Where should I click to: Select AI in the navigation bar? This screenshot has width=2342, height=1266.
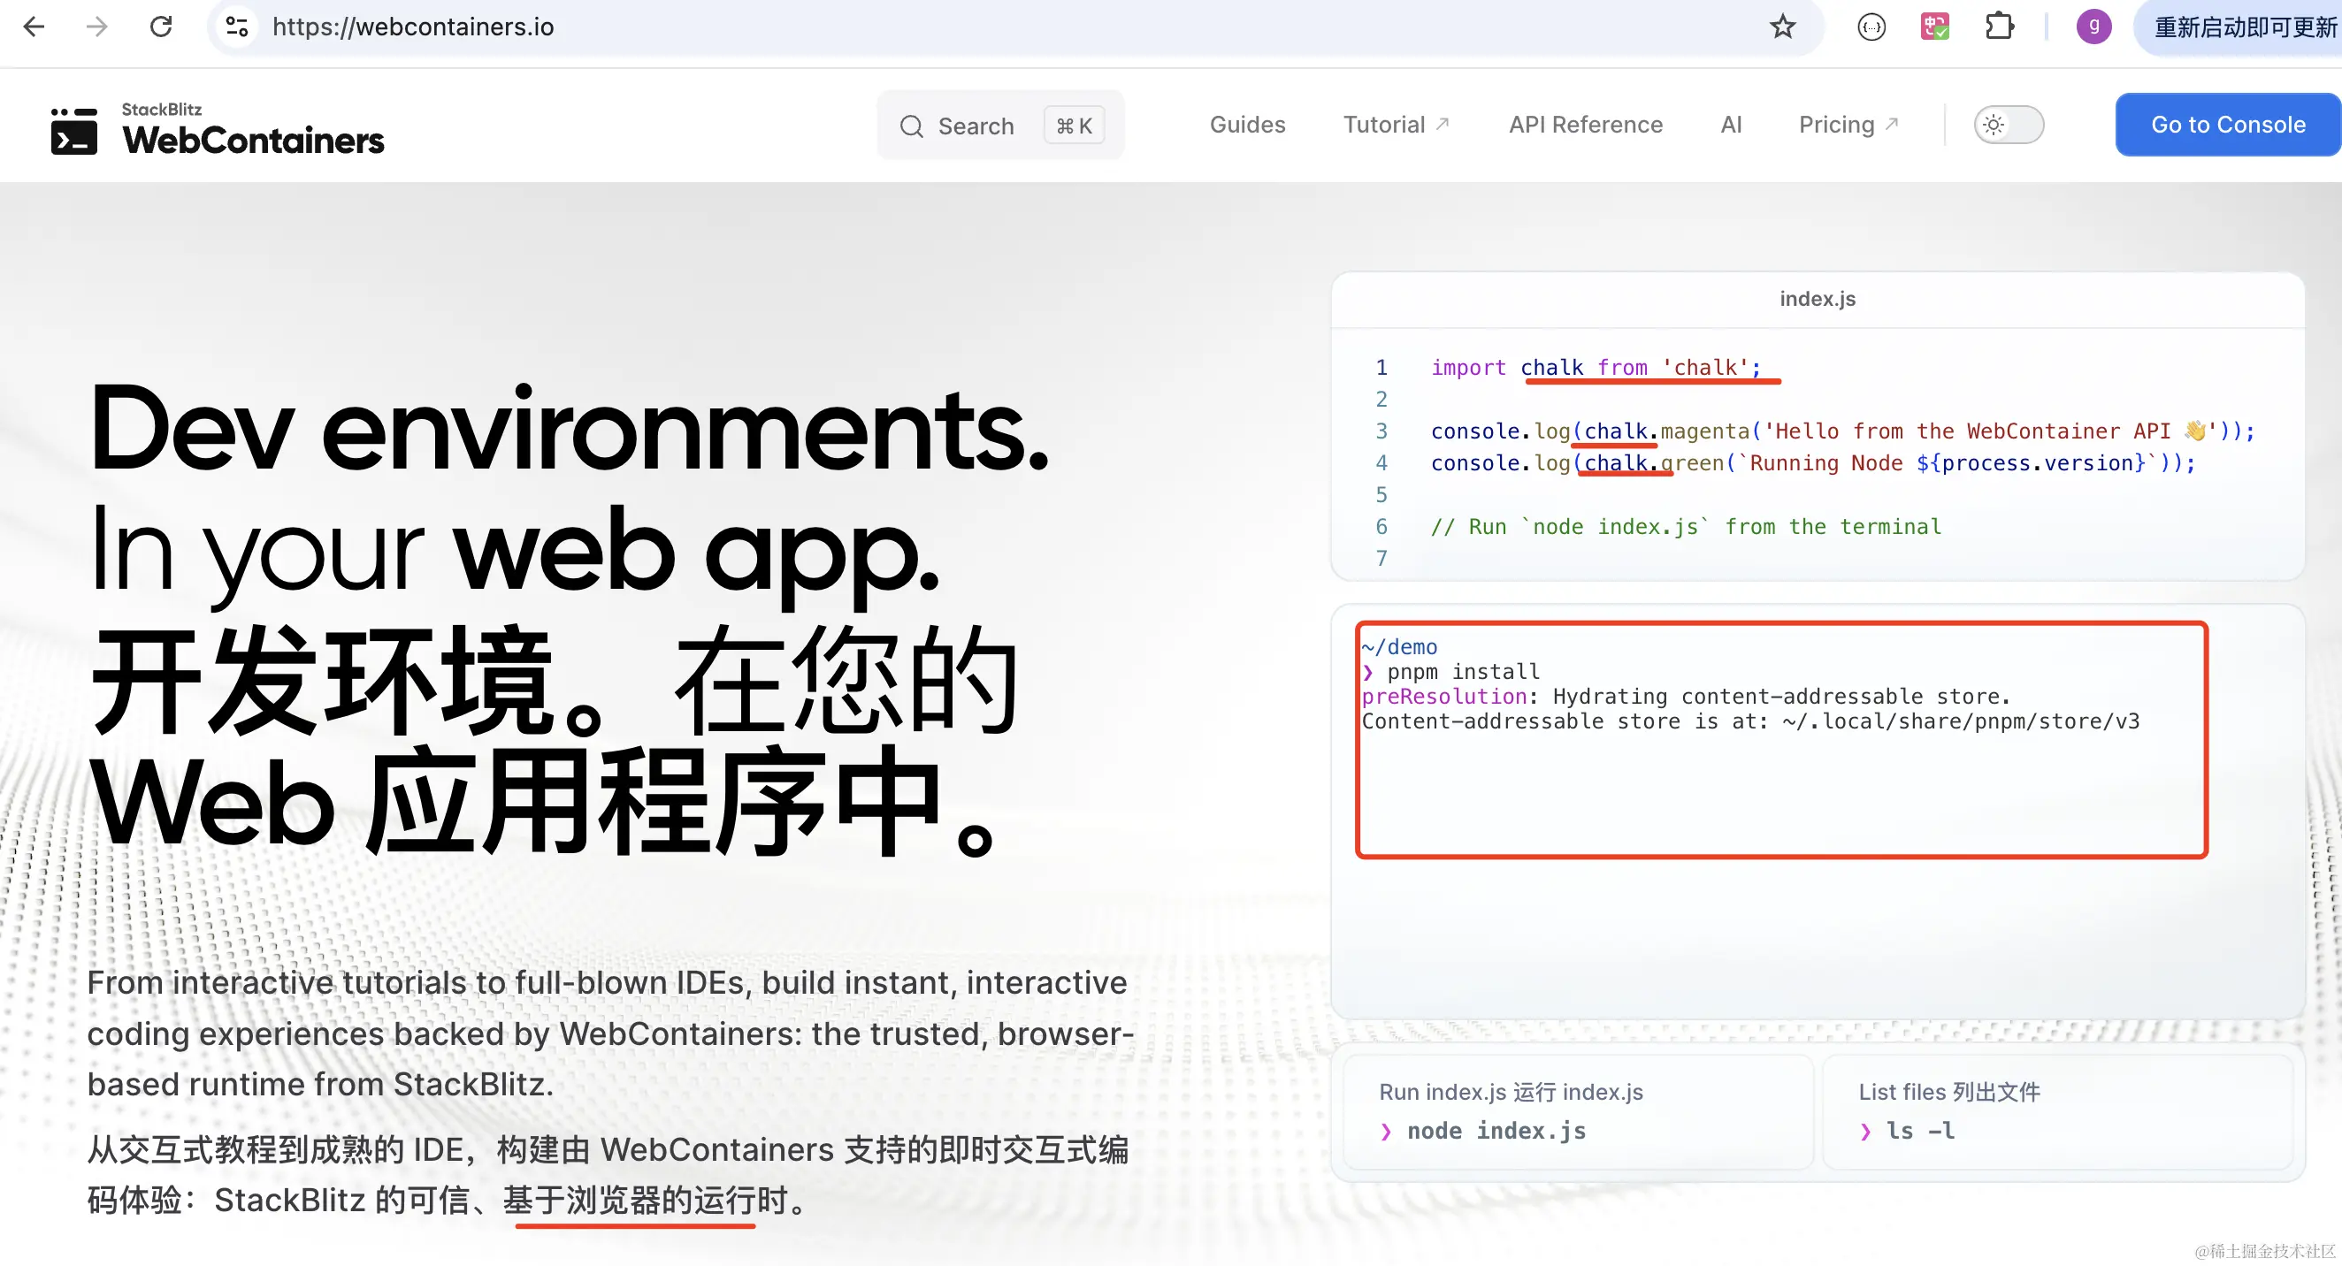pos(1731,125)
